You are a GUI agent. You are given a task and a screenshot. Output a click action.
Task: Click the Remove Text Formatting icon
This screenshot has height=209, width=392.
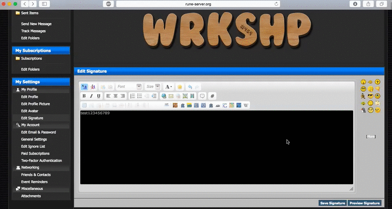(93, 87)
